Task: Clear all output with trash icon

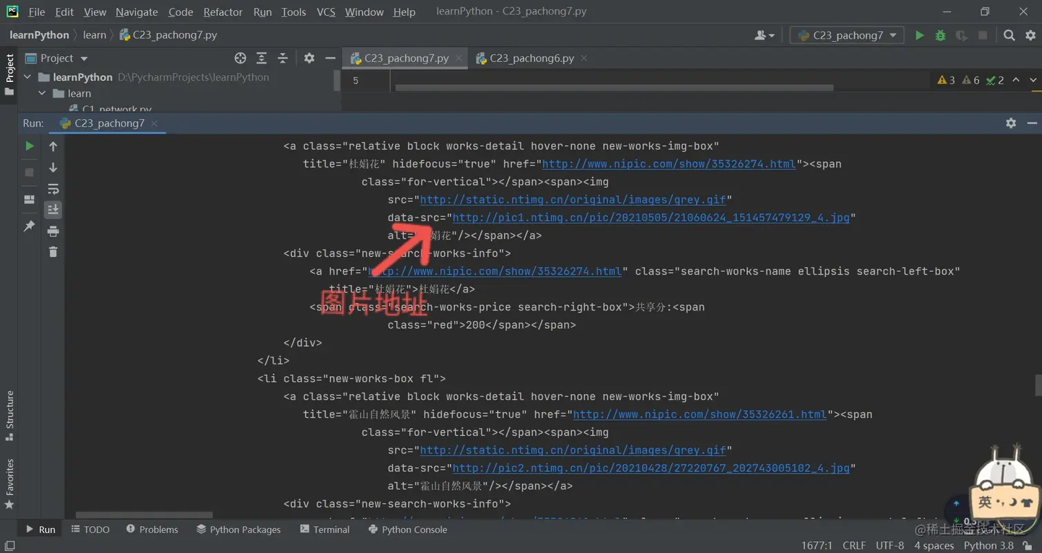Action: 53,252
